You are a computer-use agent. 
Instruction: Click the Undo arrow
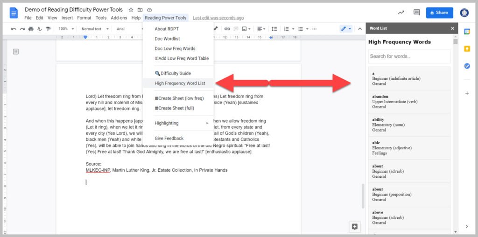point(14,29)
